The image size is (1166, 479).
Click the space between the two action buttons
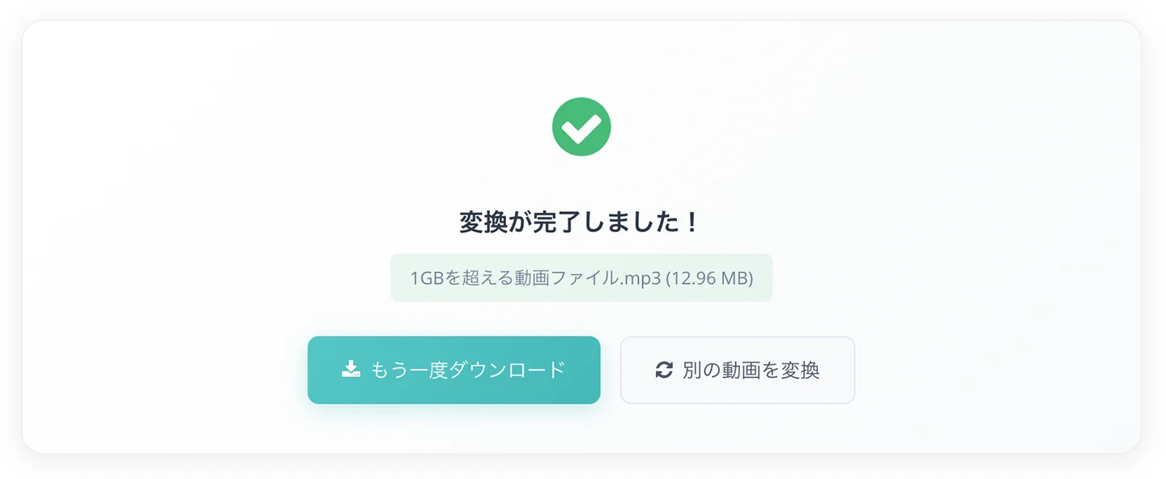click(x=610, y=370)
